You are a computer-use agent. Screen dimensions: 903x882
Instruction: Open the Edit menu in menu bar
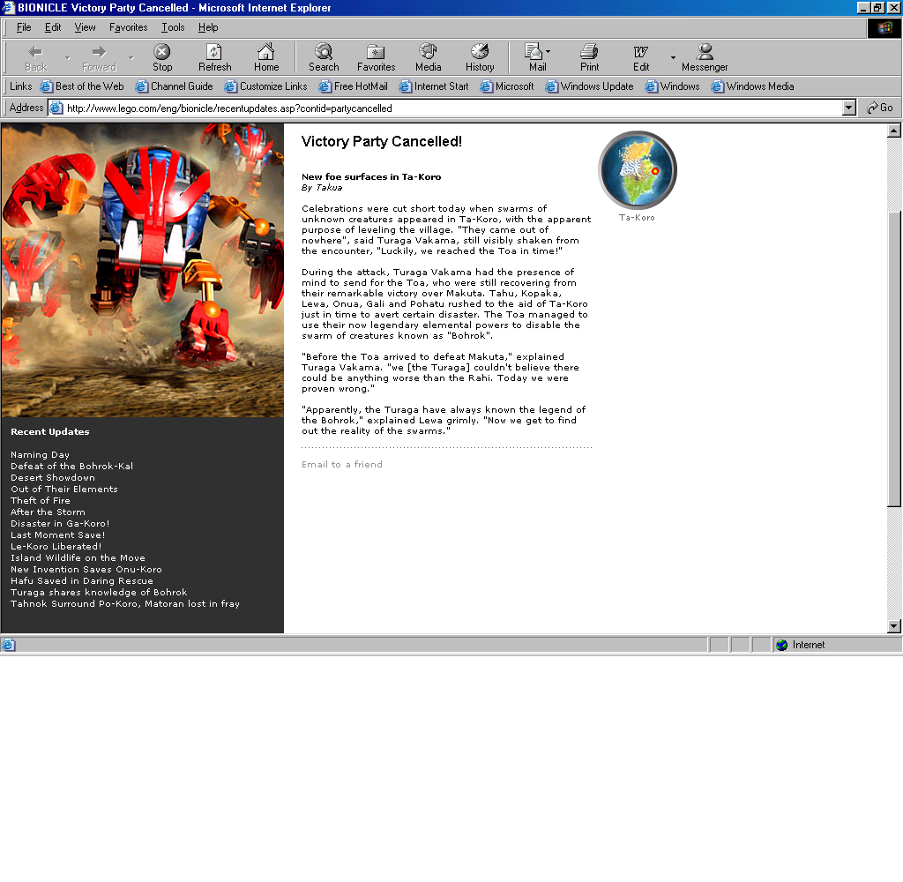click(52, 27)
